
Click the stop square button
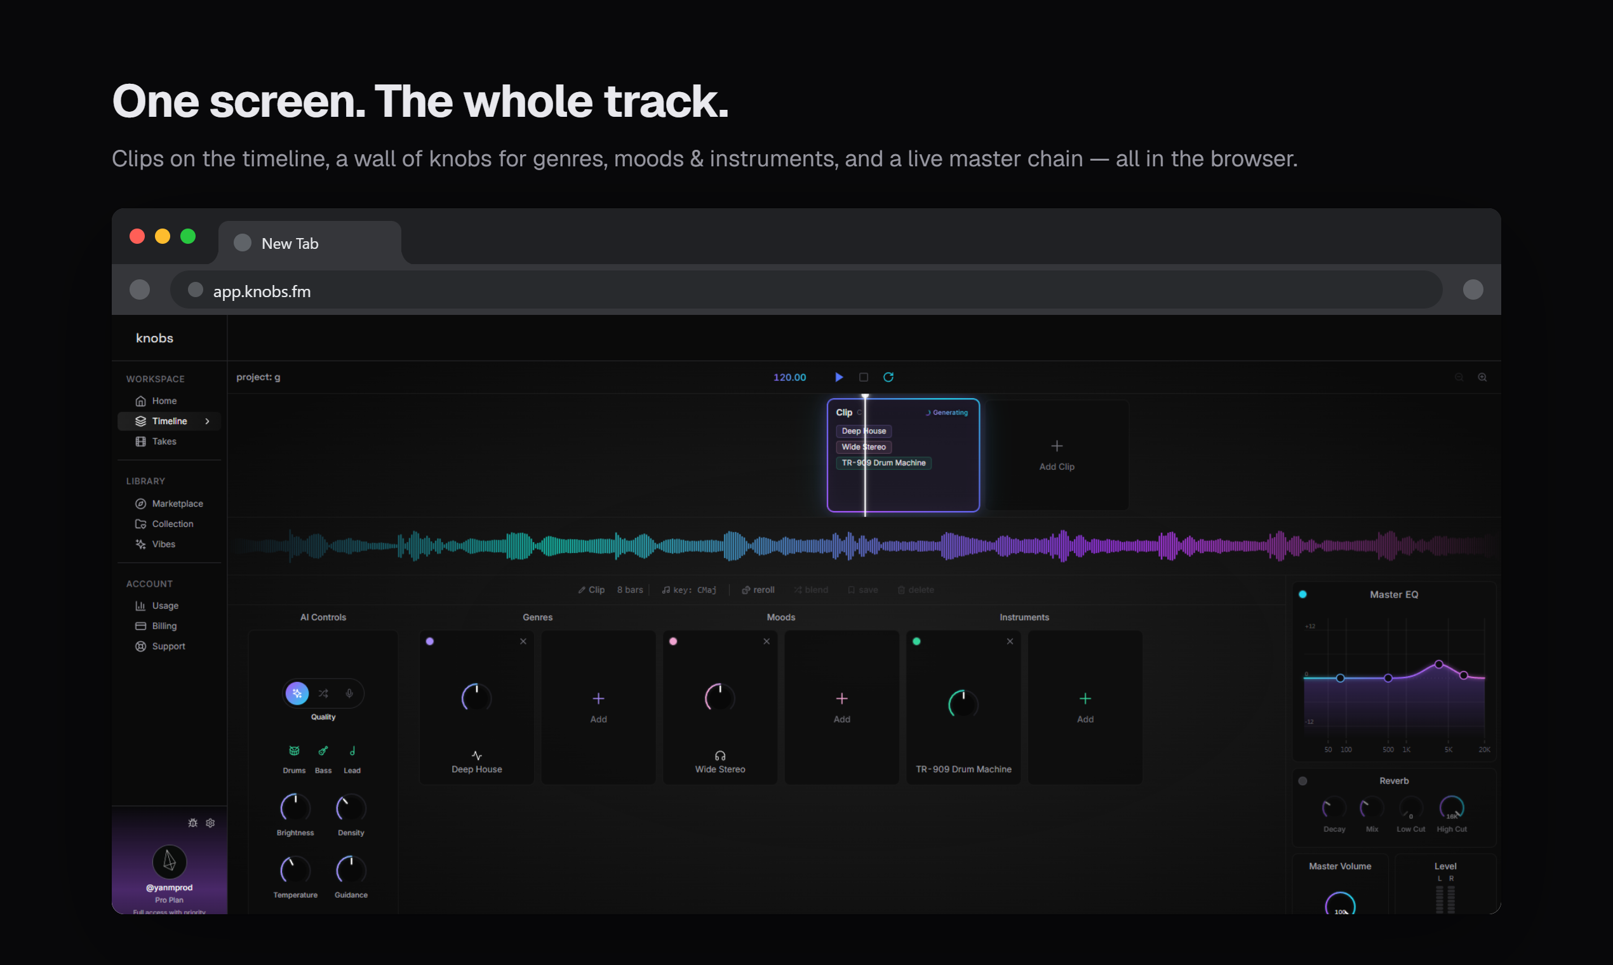point(864,377)
